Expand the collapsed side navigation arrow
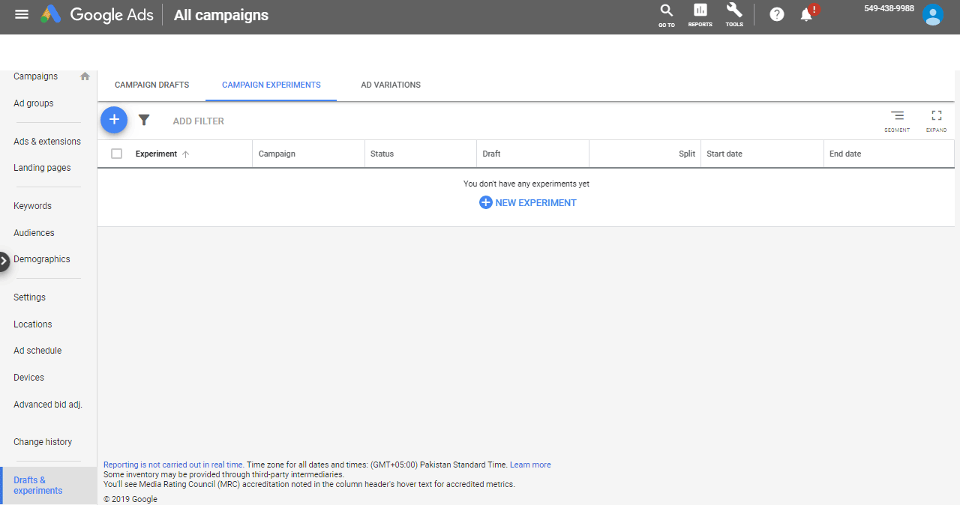This screenshot has width=960, height=505. click(x=4, y=261)
